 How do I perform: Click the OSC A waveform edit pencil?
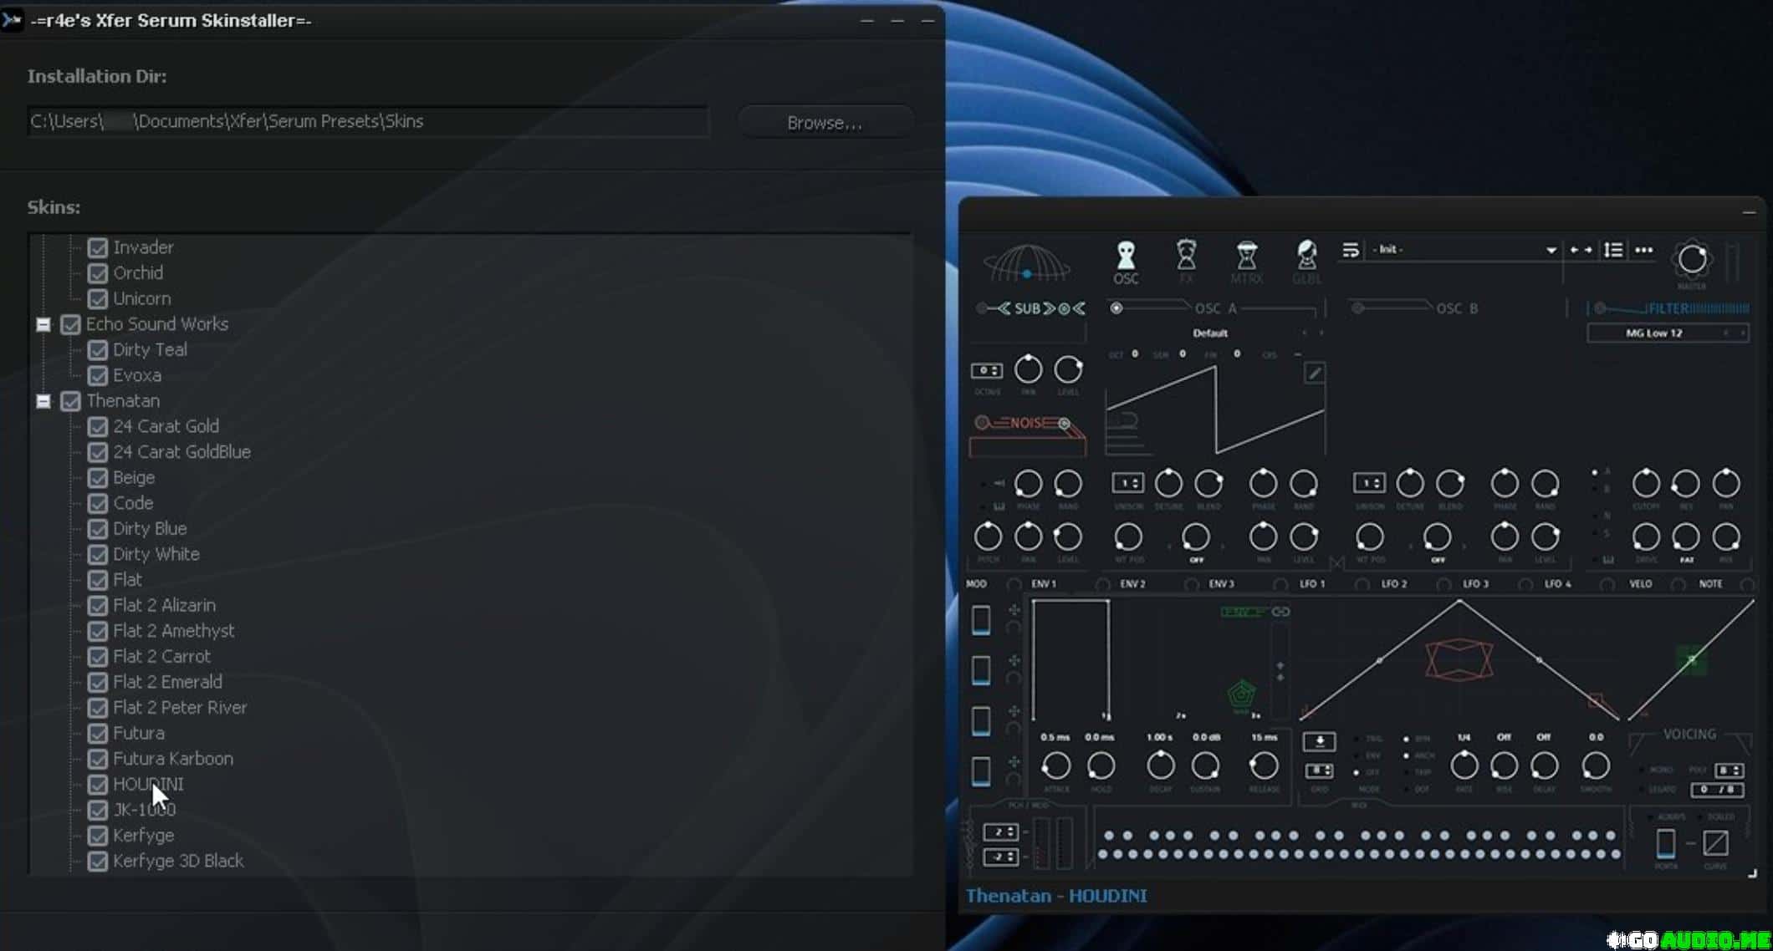(1314, 374)
